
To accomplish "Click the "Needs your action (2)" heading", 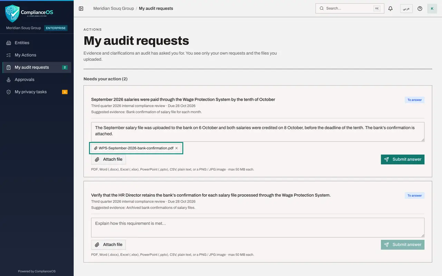I will (106, 79).
